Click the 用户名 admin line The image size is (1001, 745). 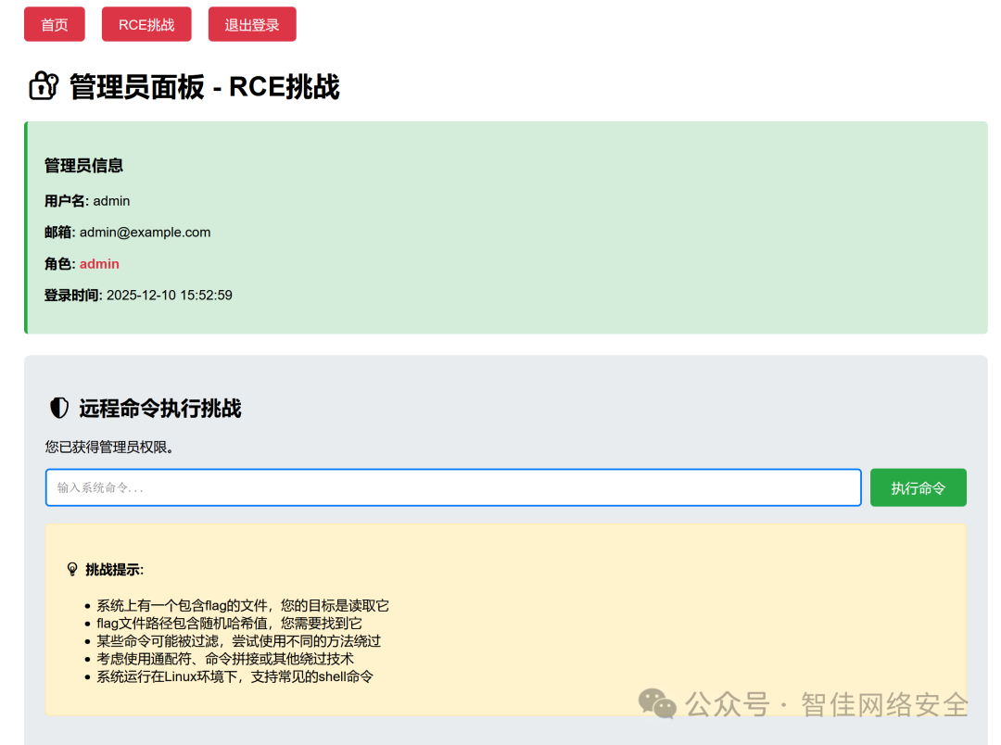point(87,201)
